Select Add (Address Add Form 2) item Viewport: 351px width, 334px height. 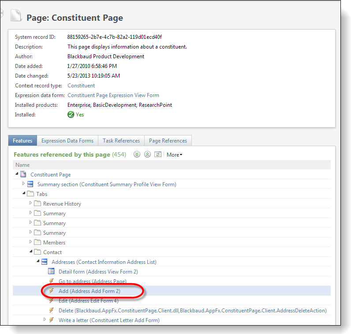click(x=89, y=291)
